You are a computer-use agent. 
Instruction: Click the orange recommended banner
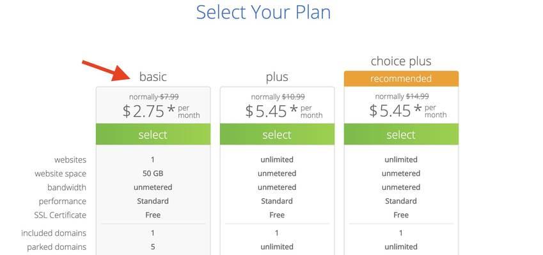click(401, 78)
